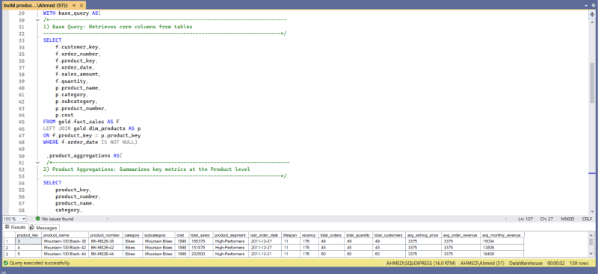The image size is (598, 274).
Task: Click the green No issues found icon
Action: pos(38,219)
